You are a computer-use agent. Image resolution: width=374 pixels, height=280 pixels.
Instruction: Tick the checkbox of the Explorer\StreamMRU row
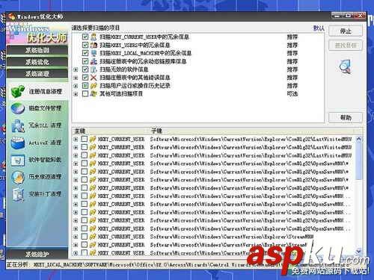(x=85, y=237)
